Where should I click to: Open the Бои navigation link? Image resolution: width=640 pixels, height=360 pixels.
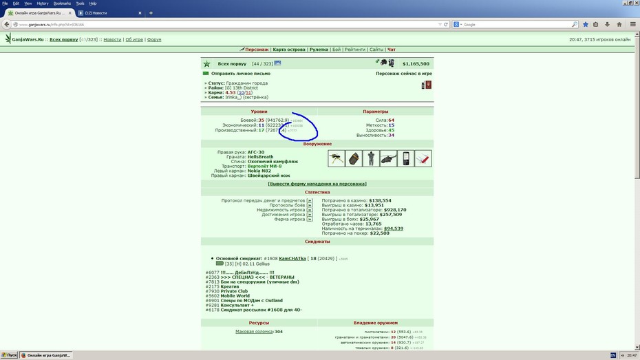coord(337,50)
